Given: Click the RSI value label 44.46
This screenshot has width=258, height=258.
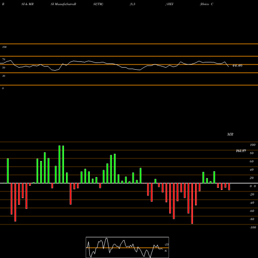Looking at the screenshot, I should [x=237, y=66].
